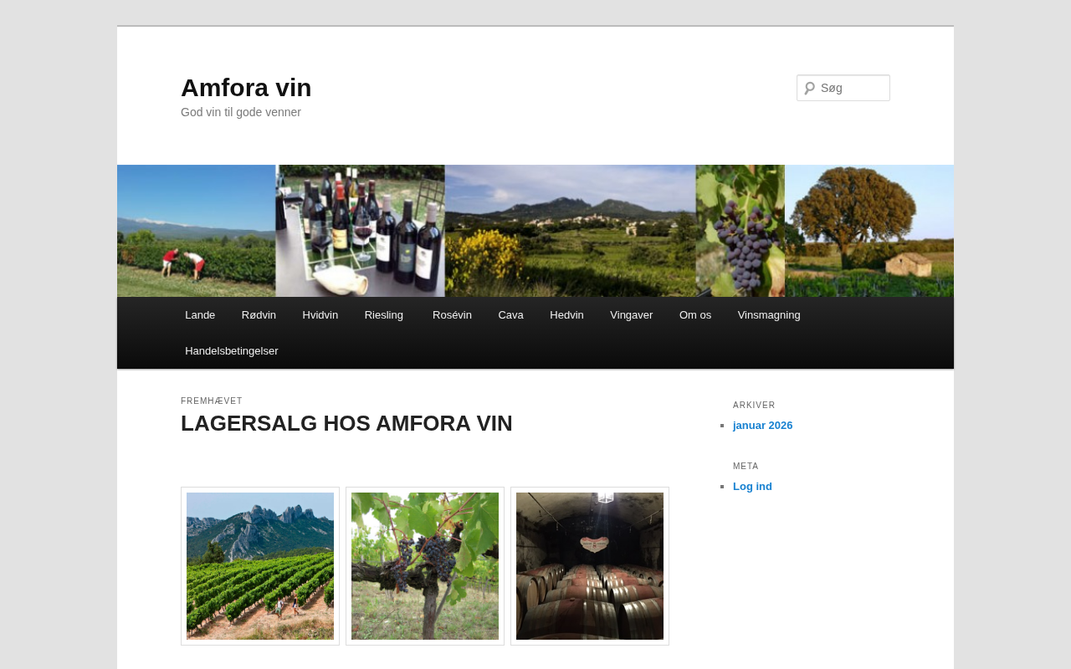Select Hvidvin in the navigation bar

click(x=320, y=315)
